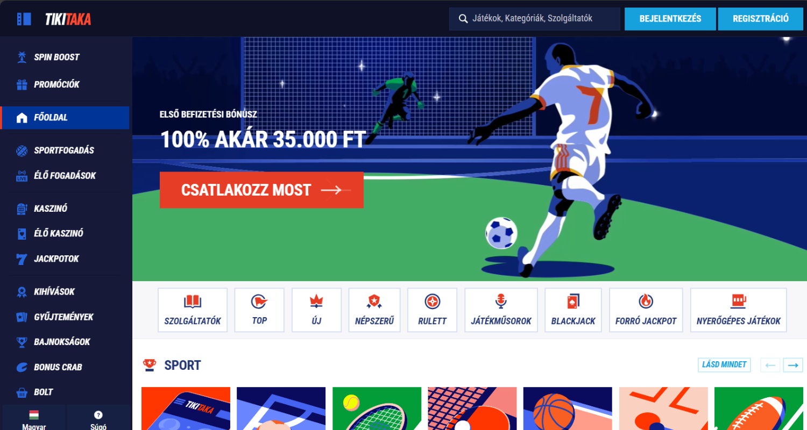807x430 pixels.
Task: Click the Promóciók gift icon
Action: [22, 84]
